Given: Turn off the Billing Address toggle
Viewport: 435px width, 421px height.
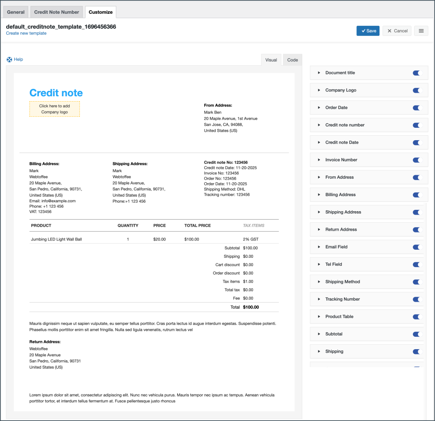Looking at the screenshot, I should (x=418, y=195).
